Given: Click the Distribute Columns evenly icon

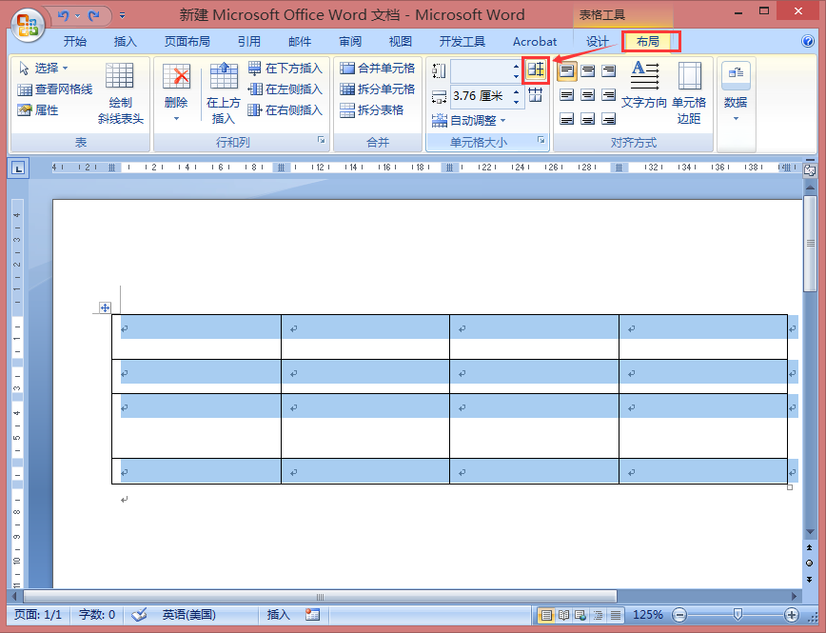Looking at the screenshot, I should pos(535,95).
